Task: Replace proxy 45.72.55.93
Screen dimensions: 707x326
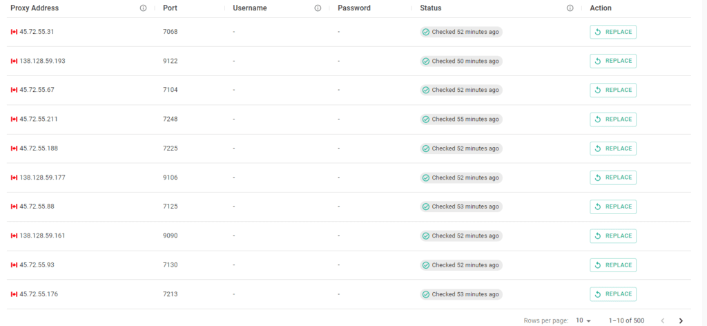Action: 613,265
